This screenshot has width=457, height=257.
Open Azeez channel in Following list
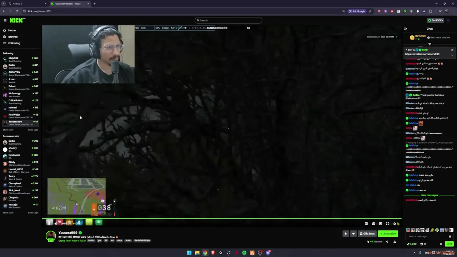(20, 81)
